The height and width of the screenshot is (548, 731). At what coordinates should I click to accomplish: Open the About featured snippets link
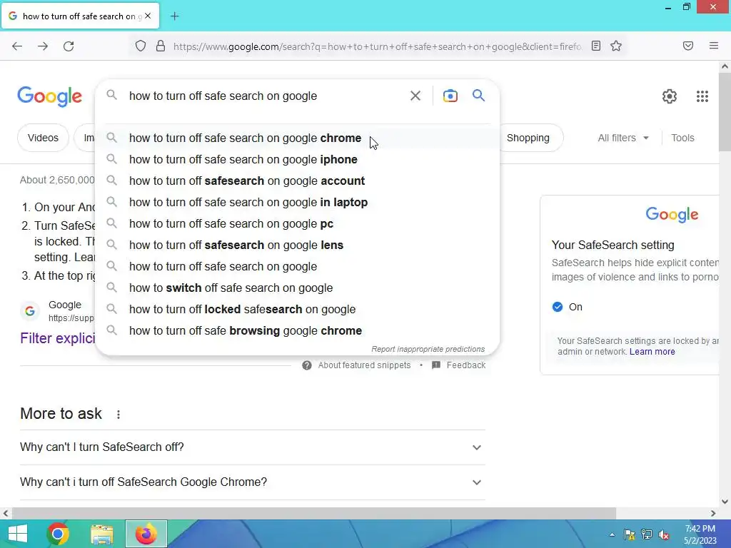click(364, 365)
